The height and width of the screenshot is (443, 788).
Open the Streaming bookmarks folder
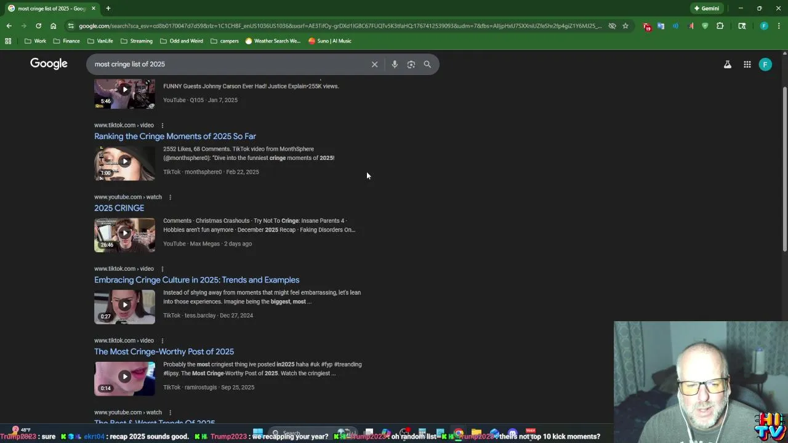coord(137,41)
